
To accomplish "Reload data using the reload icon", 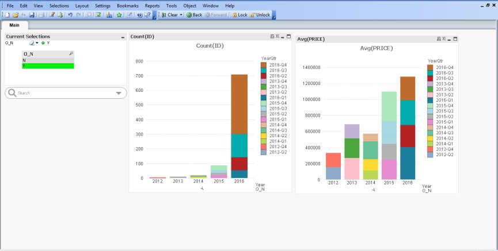I will [60, 15].
